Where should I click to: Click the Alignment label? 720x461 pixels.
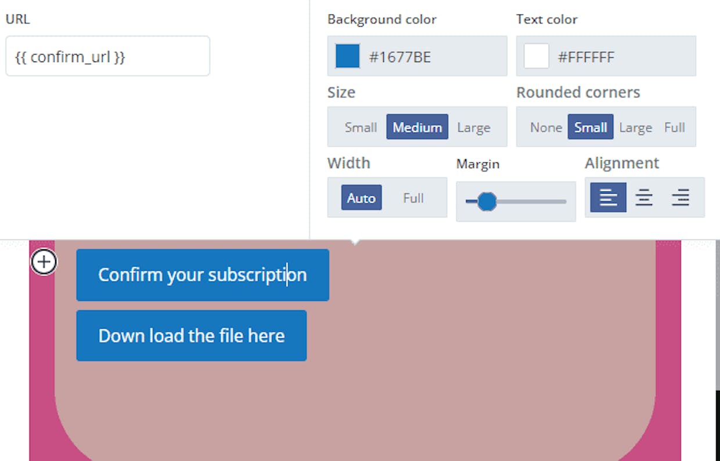(x=622, y=163)
